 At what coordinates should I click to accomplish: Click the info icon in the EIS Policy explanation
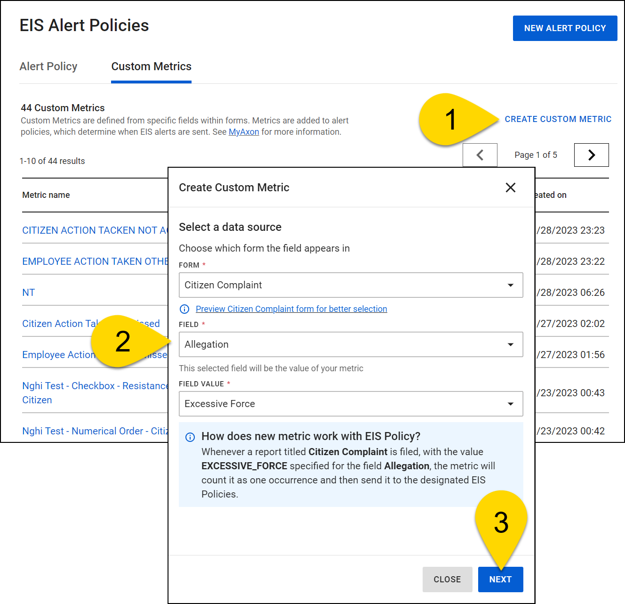[190, 437]
